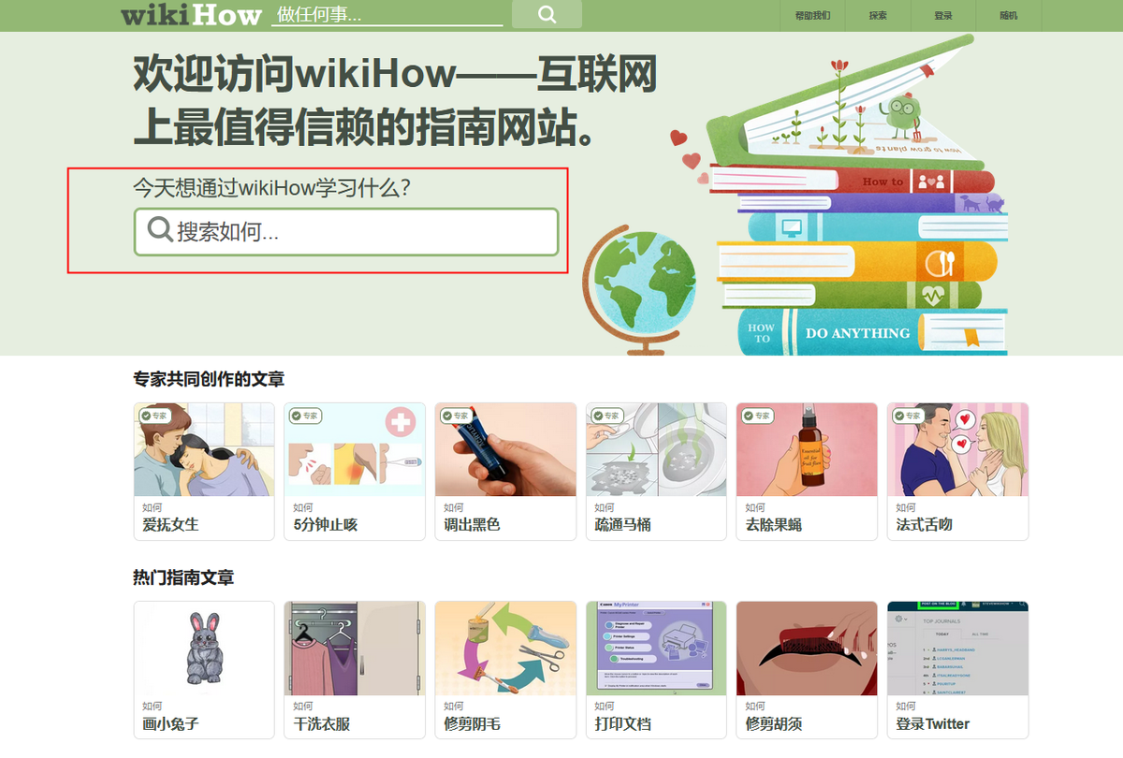Open 干洗衣服 article thumbnail
This screenshot has height=758, width=1123.
click(x=355, y=649)
